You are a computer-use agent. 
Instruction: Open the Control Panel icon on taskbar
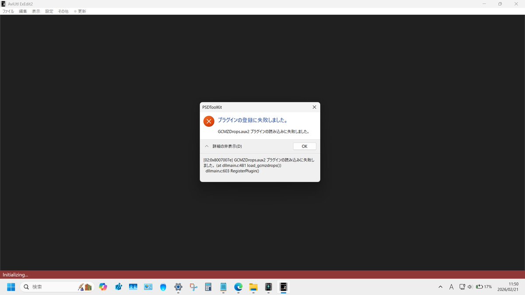click(x=148, y=287)
